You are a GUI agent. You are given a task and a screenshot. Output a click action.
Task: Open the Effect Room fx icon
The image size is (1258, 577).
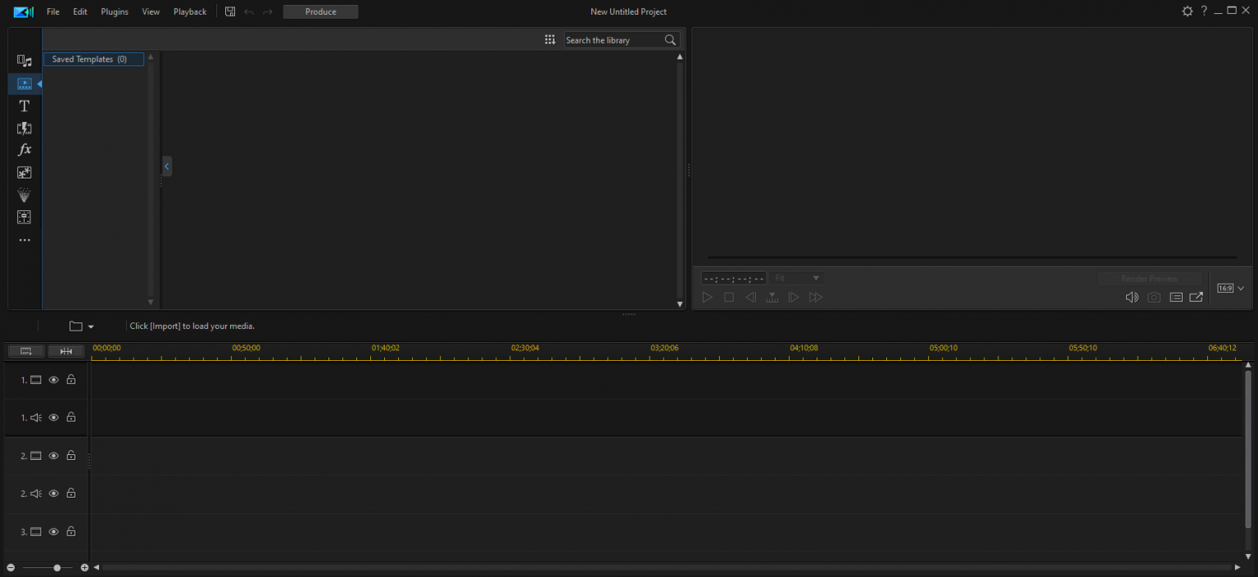point(25,150)
